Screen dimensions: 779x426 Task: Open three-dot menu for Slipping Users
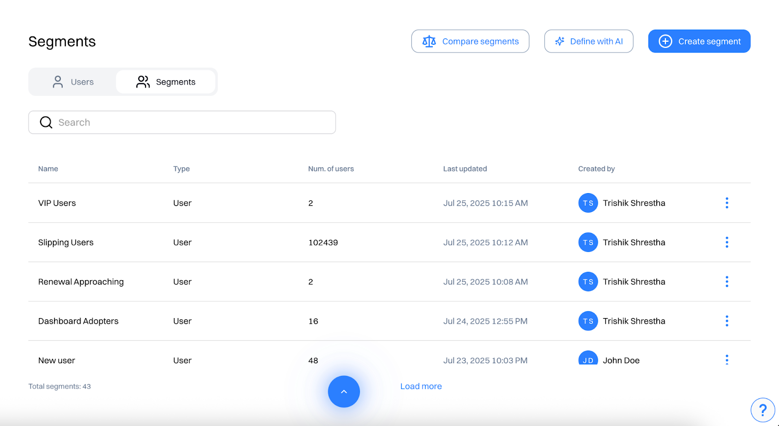tap(727, 242)
